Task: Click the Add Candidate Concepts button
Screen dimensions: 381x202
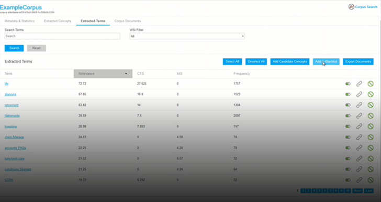Action: (290, 62)
